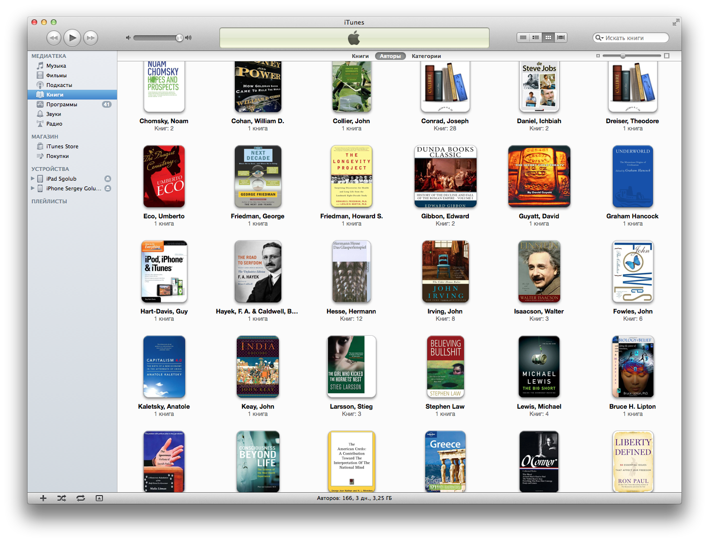Open the Greece travel guide cover

point(445,462)
